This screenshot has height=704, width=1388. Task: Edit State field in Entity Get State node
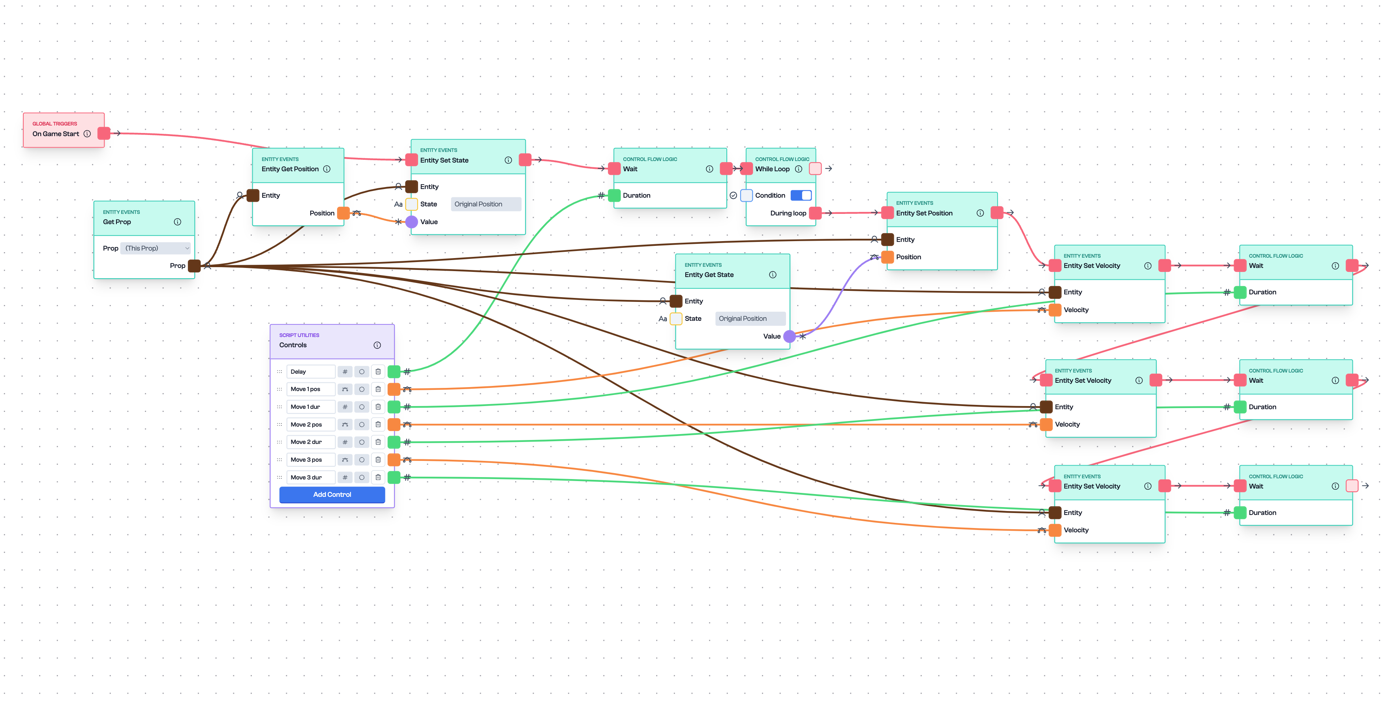[750, 319]
